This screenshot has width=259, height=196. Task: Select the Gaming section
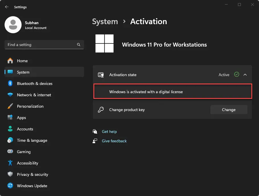[24, 152]
